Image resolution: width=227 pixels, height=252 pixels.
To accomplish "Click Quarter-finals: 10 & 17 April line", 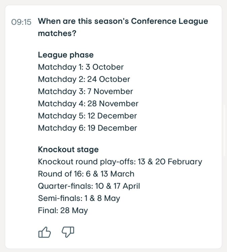I will (89, 186).
